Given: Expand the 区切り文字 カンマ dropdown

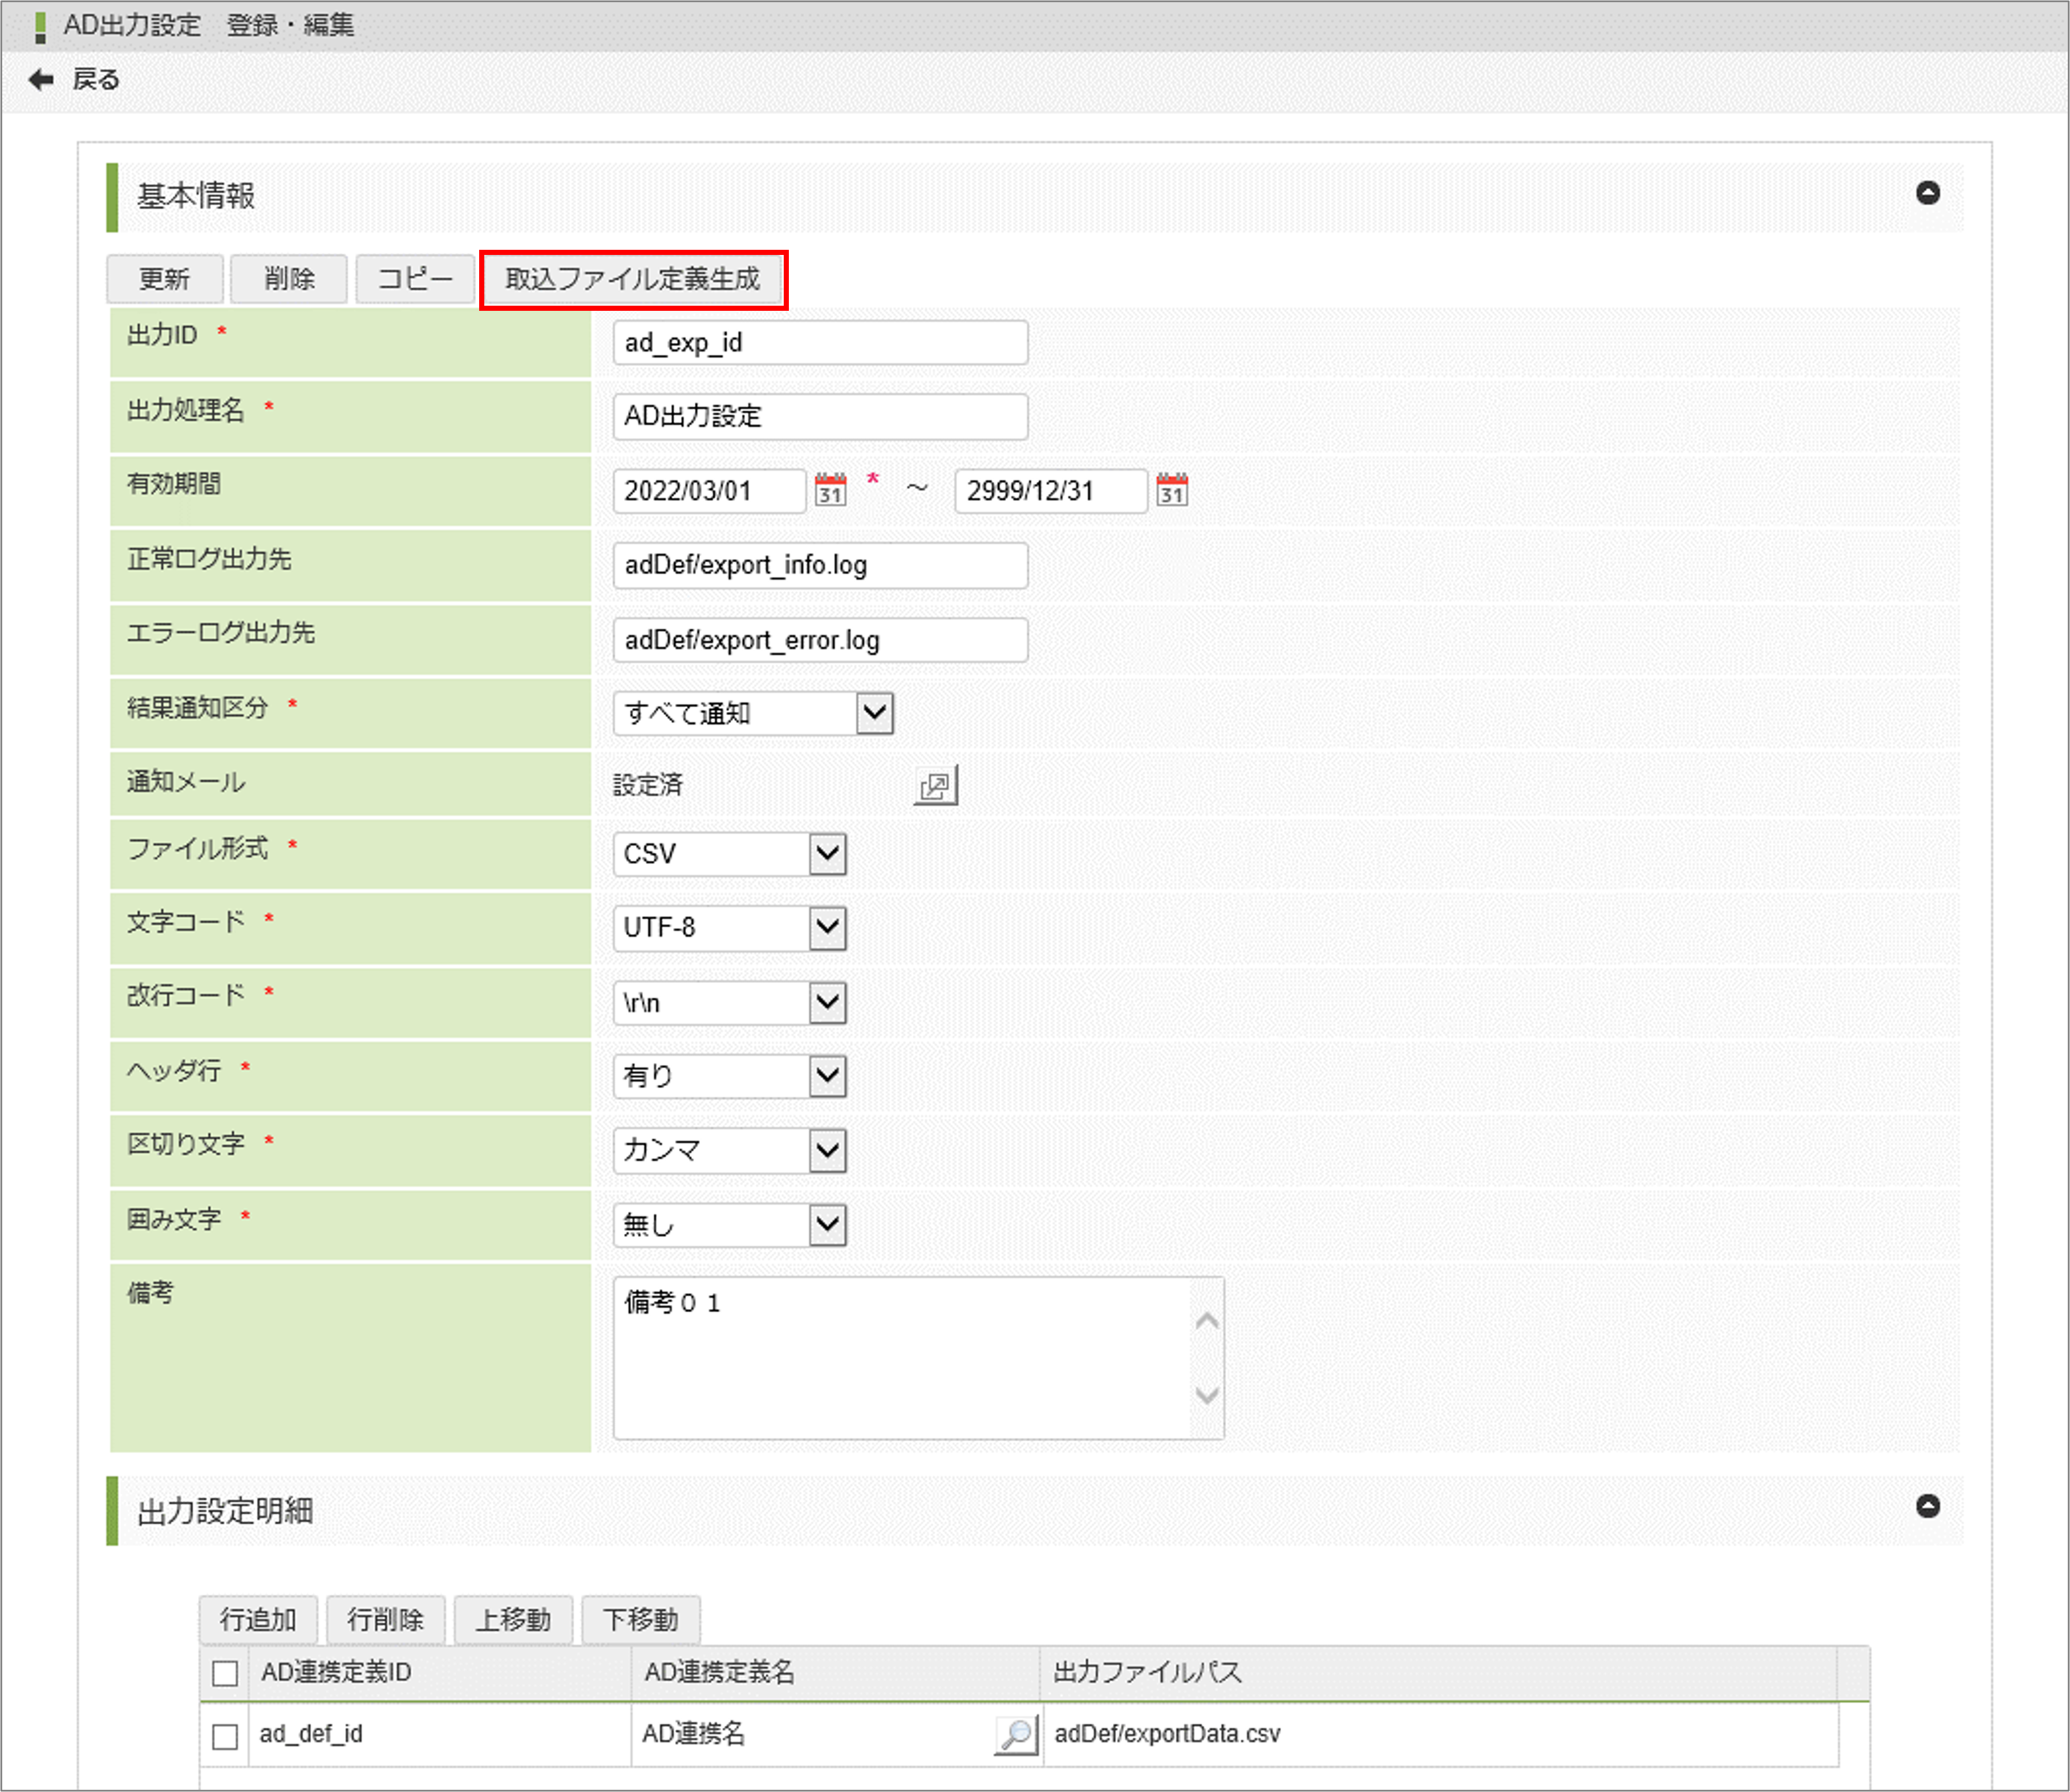Looking at the screenshot, I should pos(730,1150).
